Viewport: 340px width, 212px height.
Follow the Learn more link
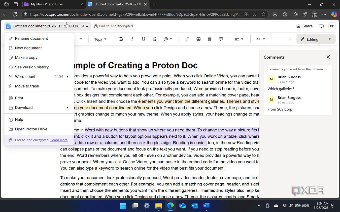click(x=59, y=140)
